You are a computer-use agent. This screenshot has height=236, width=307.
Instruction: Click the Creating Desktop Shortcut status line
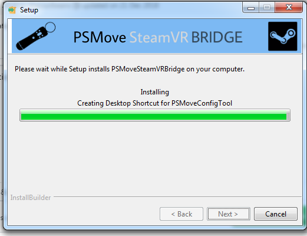[154, 103]
